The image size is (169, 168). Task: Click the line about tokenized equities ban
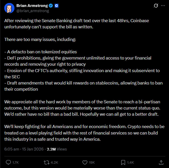pos(41,52)
